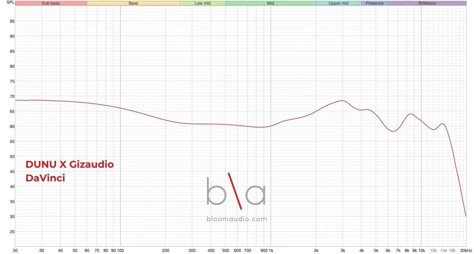Image resolution: width=474 pixels, height=254 pixels.
Task: Click the 60 dB axis value
Action: [x=12, y=126]
